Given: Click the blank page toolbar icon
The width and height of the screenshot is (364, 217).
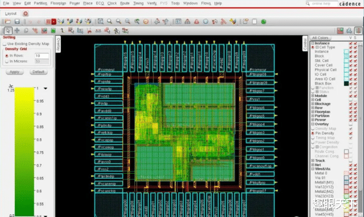Looking at the screenshot, I should pos(254,22).
